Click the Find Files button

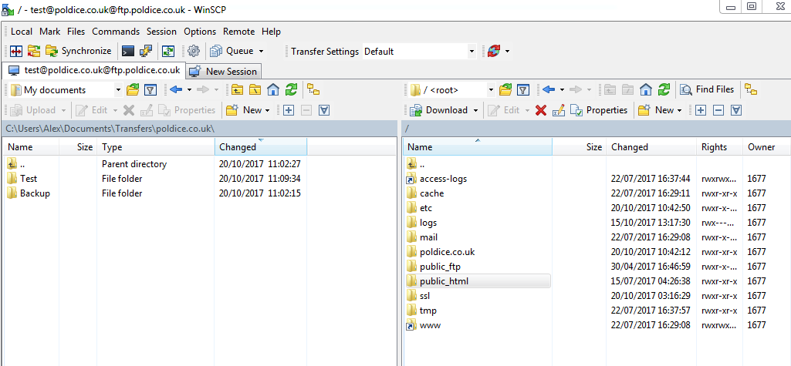(707, 90)
